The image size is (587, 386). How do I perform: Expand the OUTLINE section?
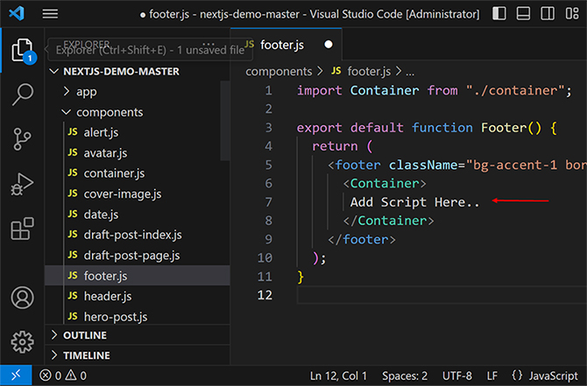[85, 335]
